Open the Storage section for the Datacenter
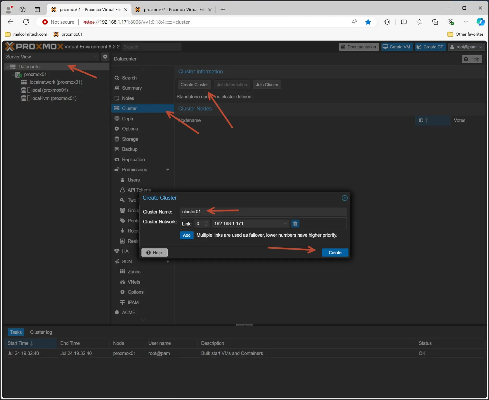489x400 pixels. point(130,139)
